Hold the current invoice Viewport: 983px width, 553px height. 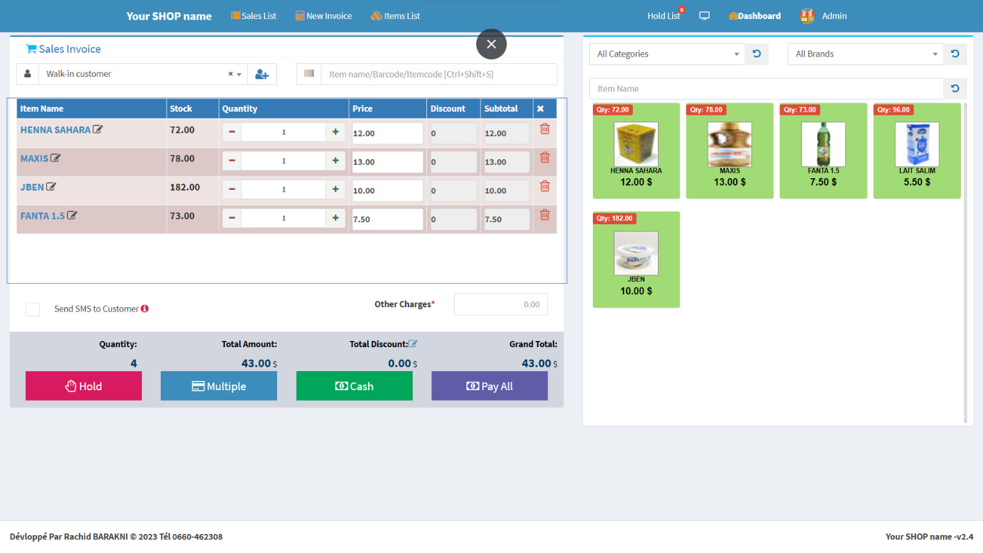tap(84, 386)
